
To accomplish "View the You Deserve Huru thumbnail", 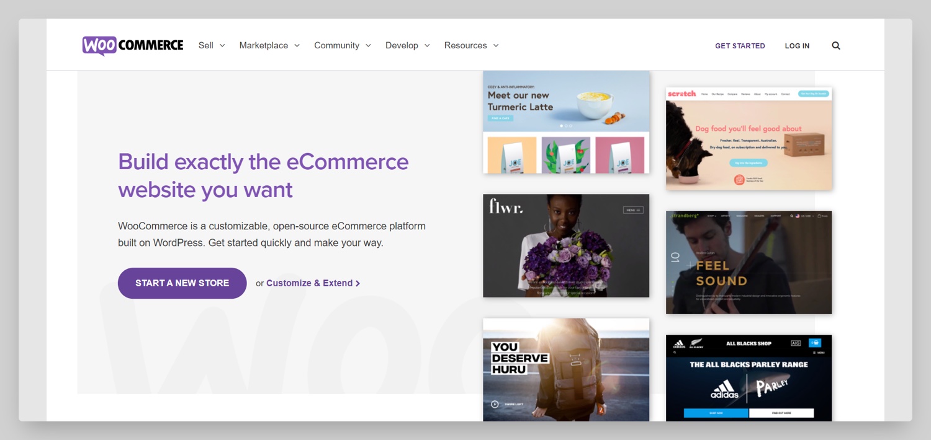I will point(566,370).
